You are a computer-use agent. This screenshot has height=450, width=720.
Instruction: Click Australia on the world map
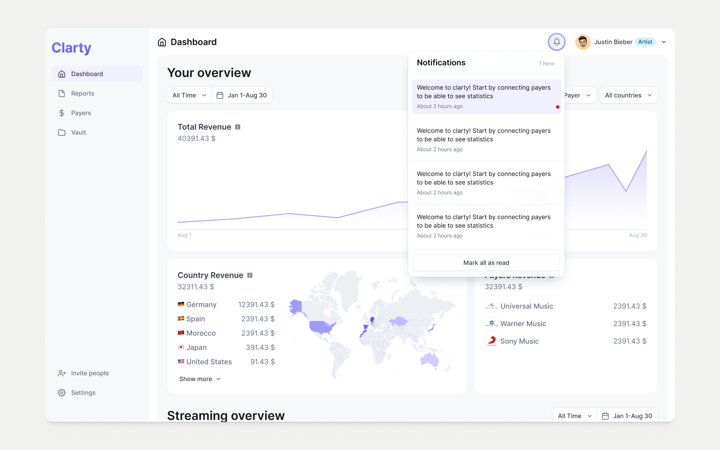430,359
